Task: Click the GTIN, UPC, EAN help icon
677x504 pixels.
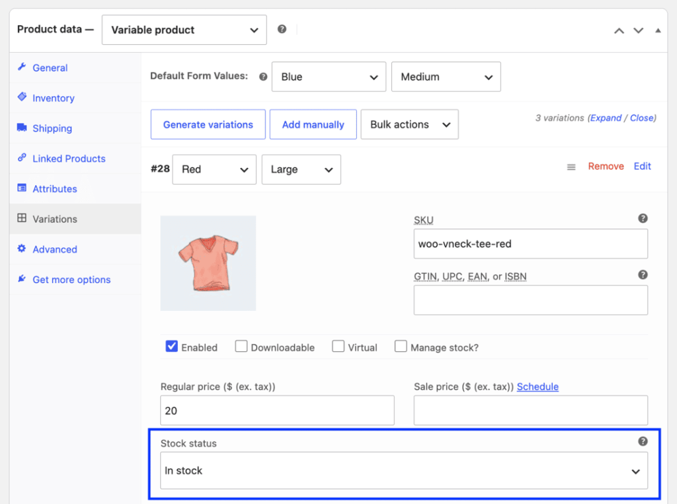Action: pyautogui.click(x=643, y=274)
